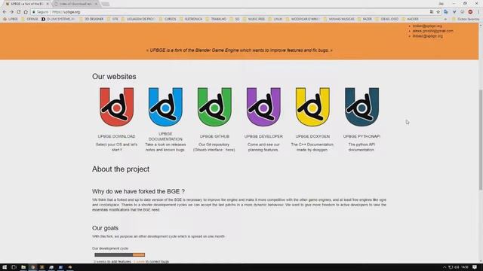Open a new browser tab
This screenshot has width=483, height=271.
click(106, 4)
